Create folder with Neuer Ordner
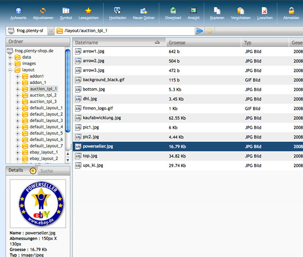Screen dimensions: 303x257 (x=143, y=11)
